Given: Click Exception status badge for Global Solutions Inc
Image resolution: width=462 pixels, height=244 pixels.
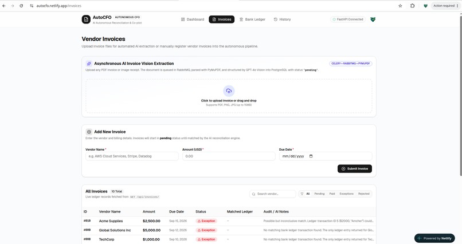Looking at the screenshot, I should 206,230.
